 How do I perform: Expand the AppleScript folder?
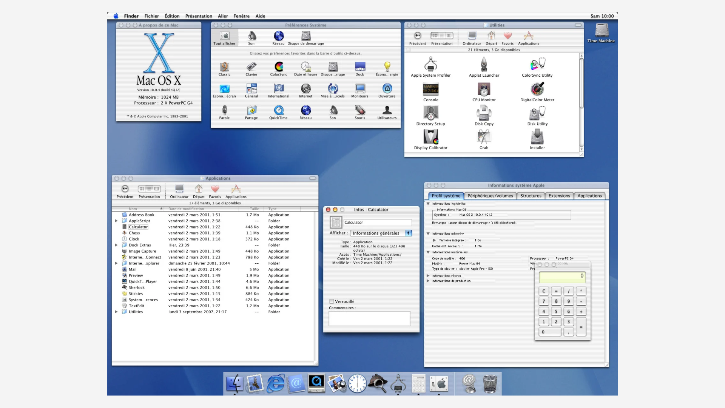(116, 221)
